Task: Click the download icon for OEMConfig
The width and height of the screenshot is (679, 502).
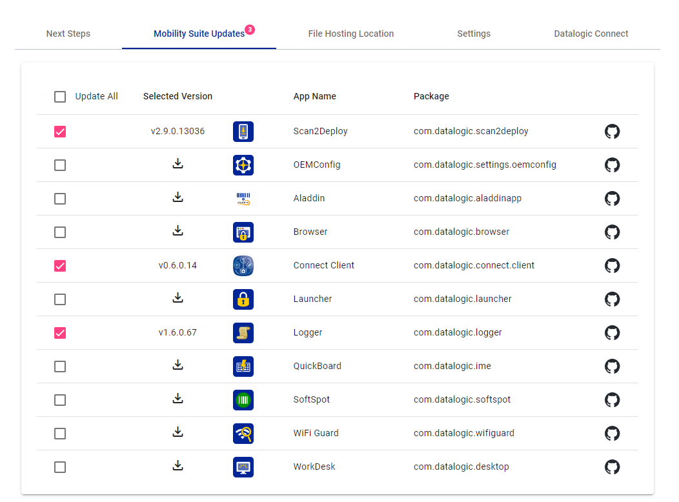Action: pyautogui.click(x=177, y=164)
